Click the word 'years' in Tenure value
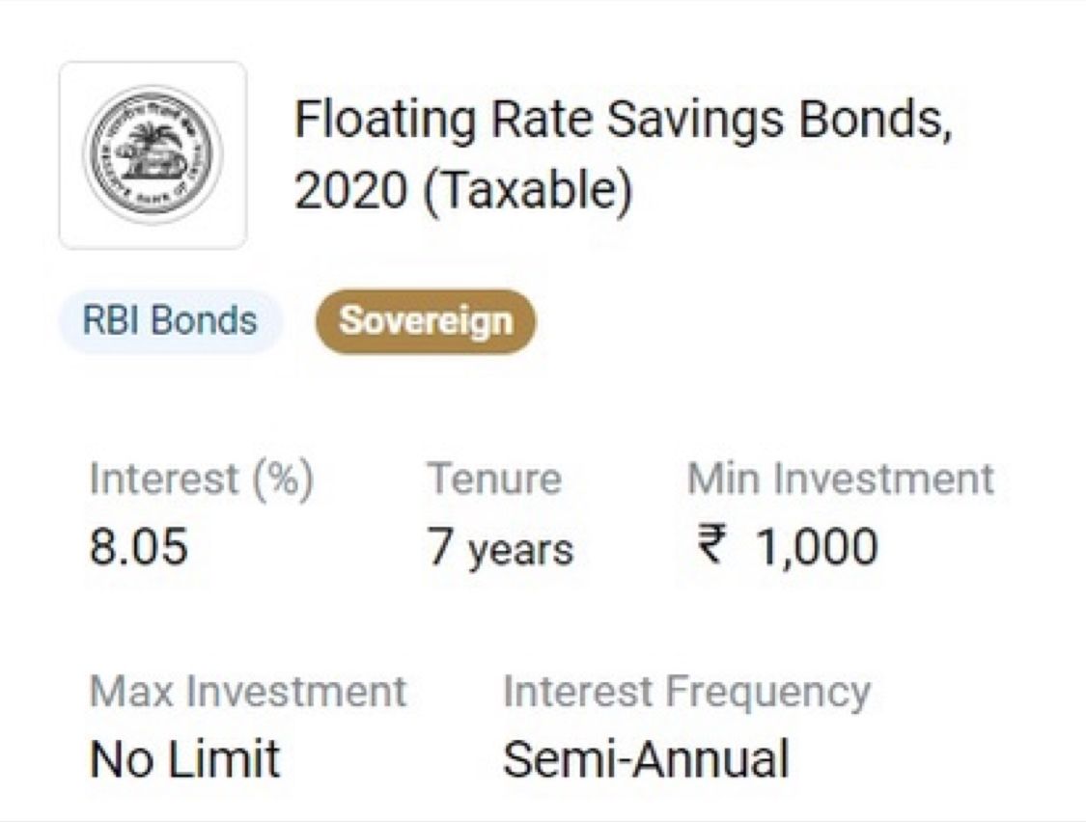Image resolution: width=1086 pixels, height=822 pixels. 520,550
